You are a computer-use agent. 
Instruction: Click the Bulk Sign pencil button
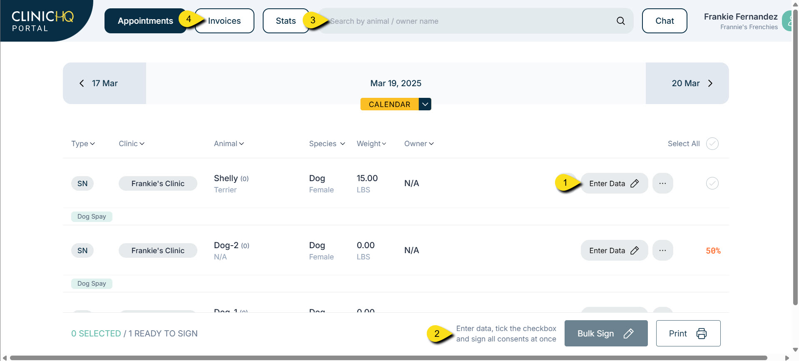point(605,333)
